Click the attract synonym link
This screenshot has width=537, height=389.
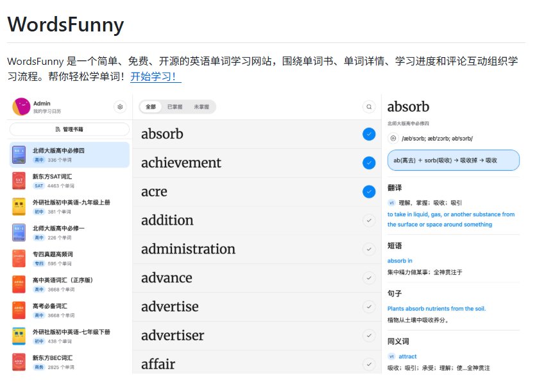407,356
